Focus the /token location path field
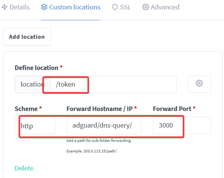 113,84
